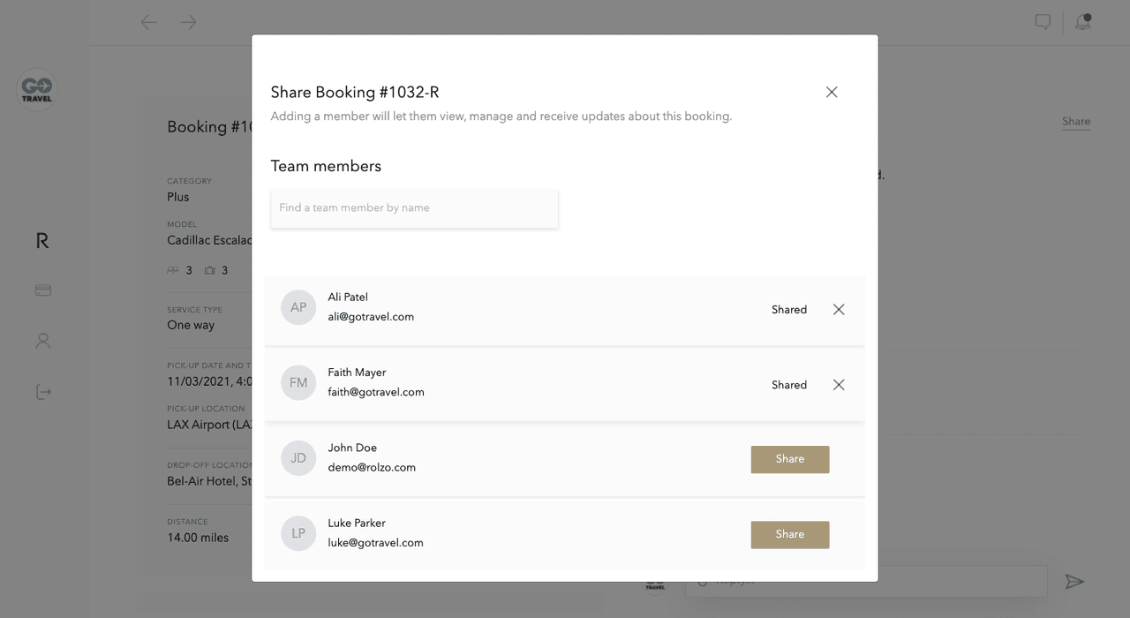This screenshot has height=618, width=1130.
Task: Focus the team member search field
Action: [414, 208]
